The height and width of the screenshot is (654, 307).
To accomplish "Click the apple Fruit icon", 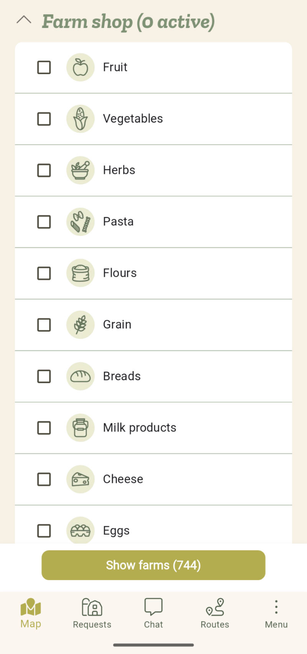I will (x=81, y=68).
